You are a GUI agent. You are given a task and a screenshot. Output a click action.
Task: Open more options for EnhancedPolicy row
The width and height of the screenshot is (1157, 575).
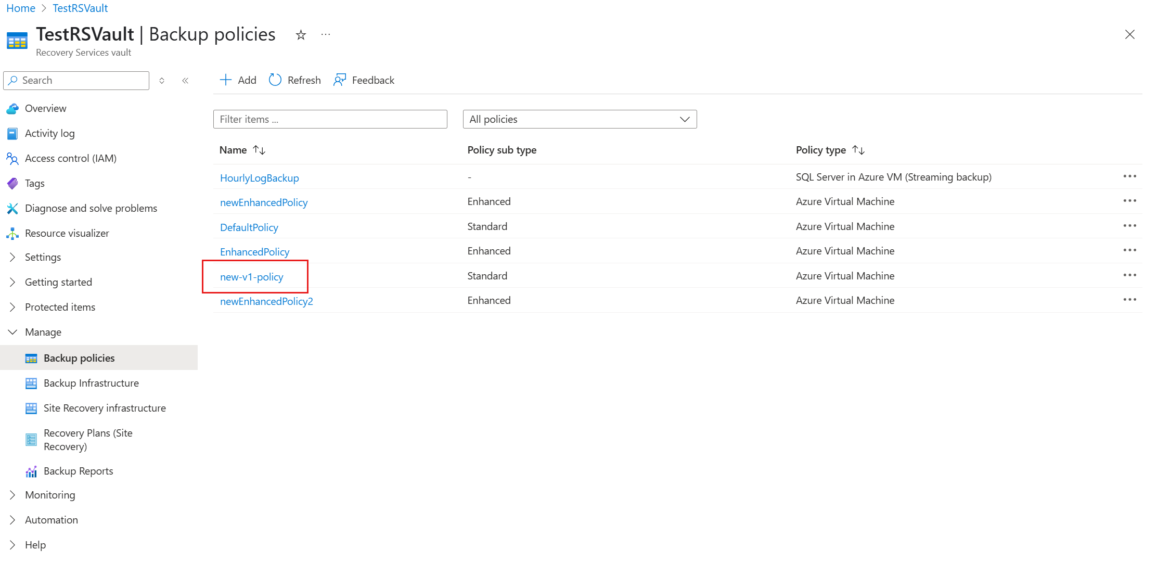[x=1129, y=250]
